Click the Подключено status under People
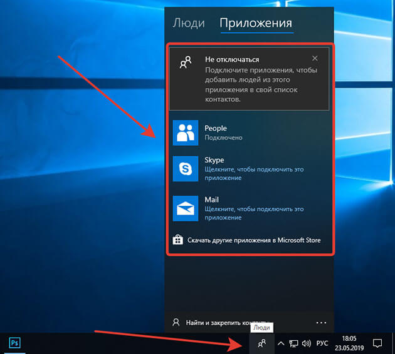Screen dimensions: 395x354 pyautogui.click(x=223, y=138)
